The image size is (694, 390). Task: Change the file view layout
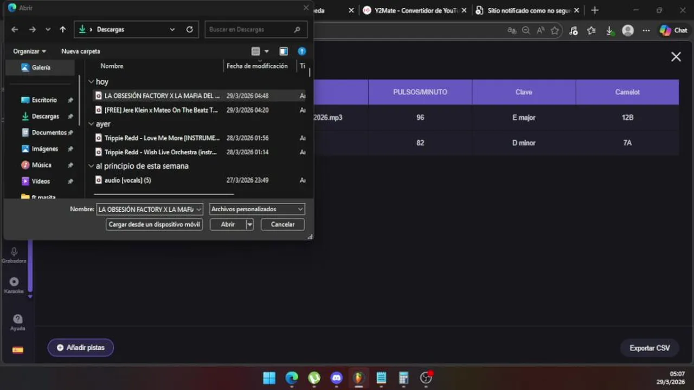coord(256,51)
